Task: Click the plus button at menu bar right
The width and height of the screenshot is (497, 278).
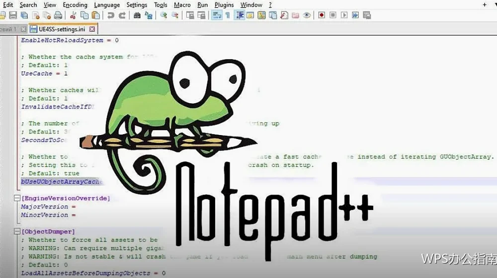Action: pyautogui.click(x=485, y=5)
